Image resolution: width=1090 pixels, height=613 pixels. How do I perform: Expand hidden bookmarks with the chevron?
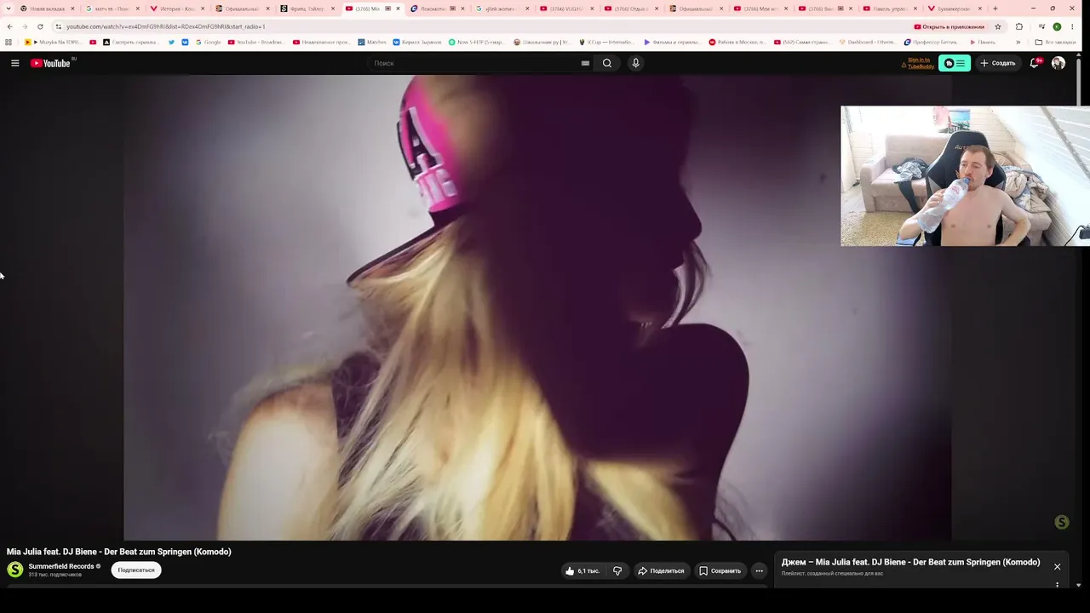click(x=1018, y=42)
